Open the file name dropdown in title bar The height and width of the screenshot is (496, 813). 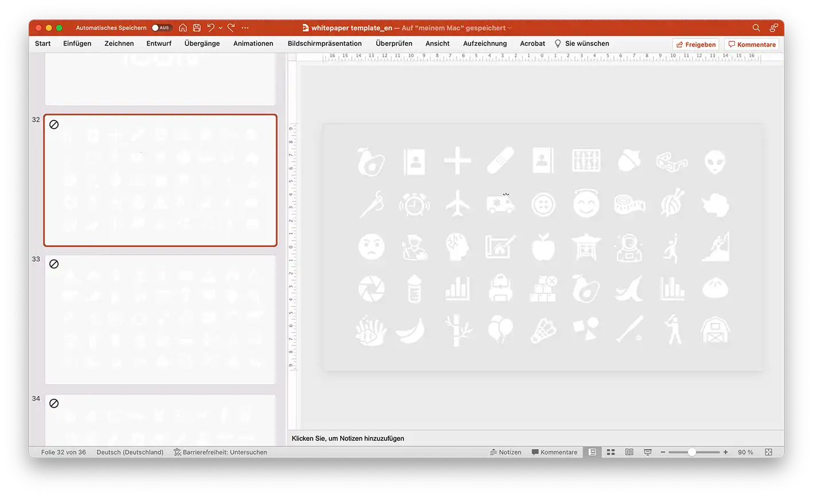509,28
